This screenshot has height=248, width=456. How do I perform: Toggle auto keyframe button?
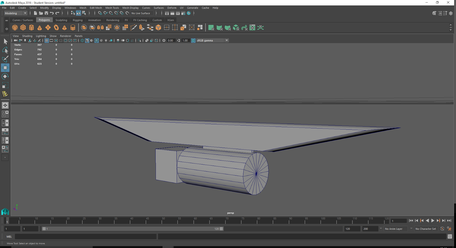(442, 229)
